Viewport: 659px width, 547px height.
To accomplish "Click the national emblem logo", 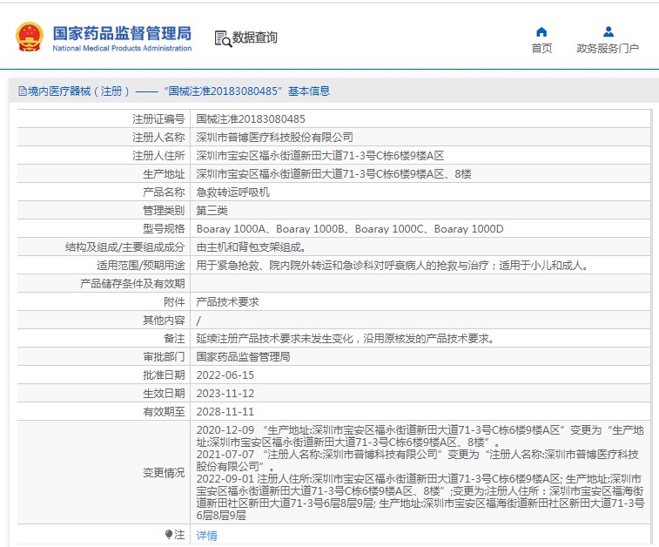I will pyautogui.click(x=29, y=37).
